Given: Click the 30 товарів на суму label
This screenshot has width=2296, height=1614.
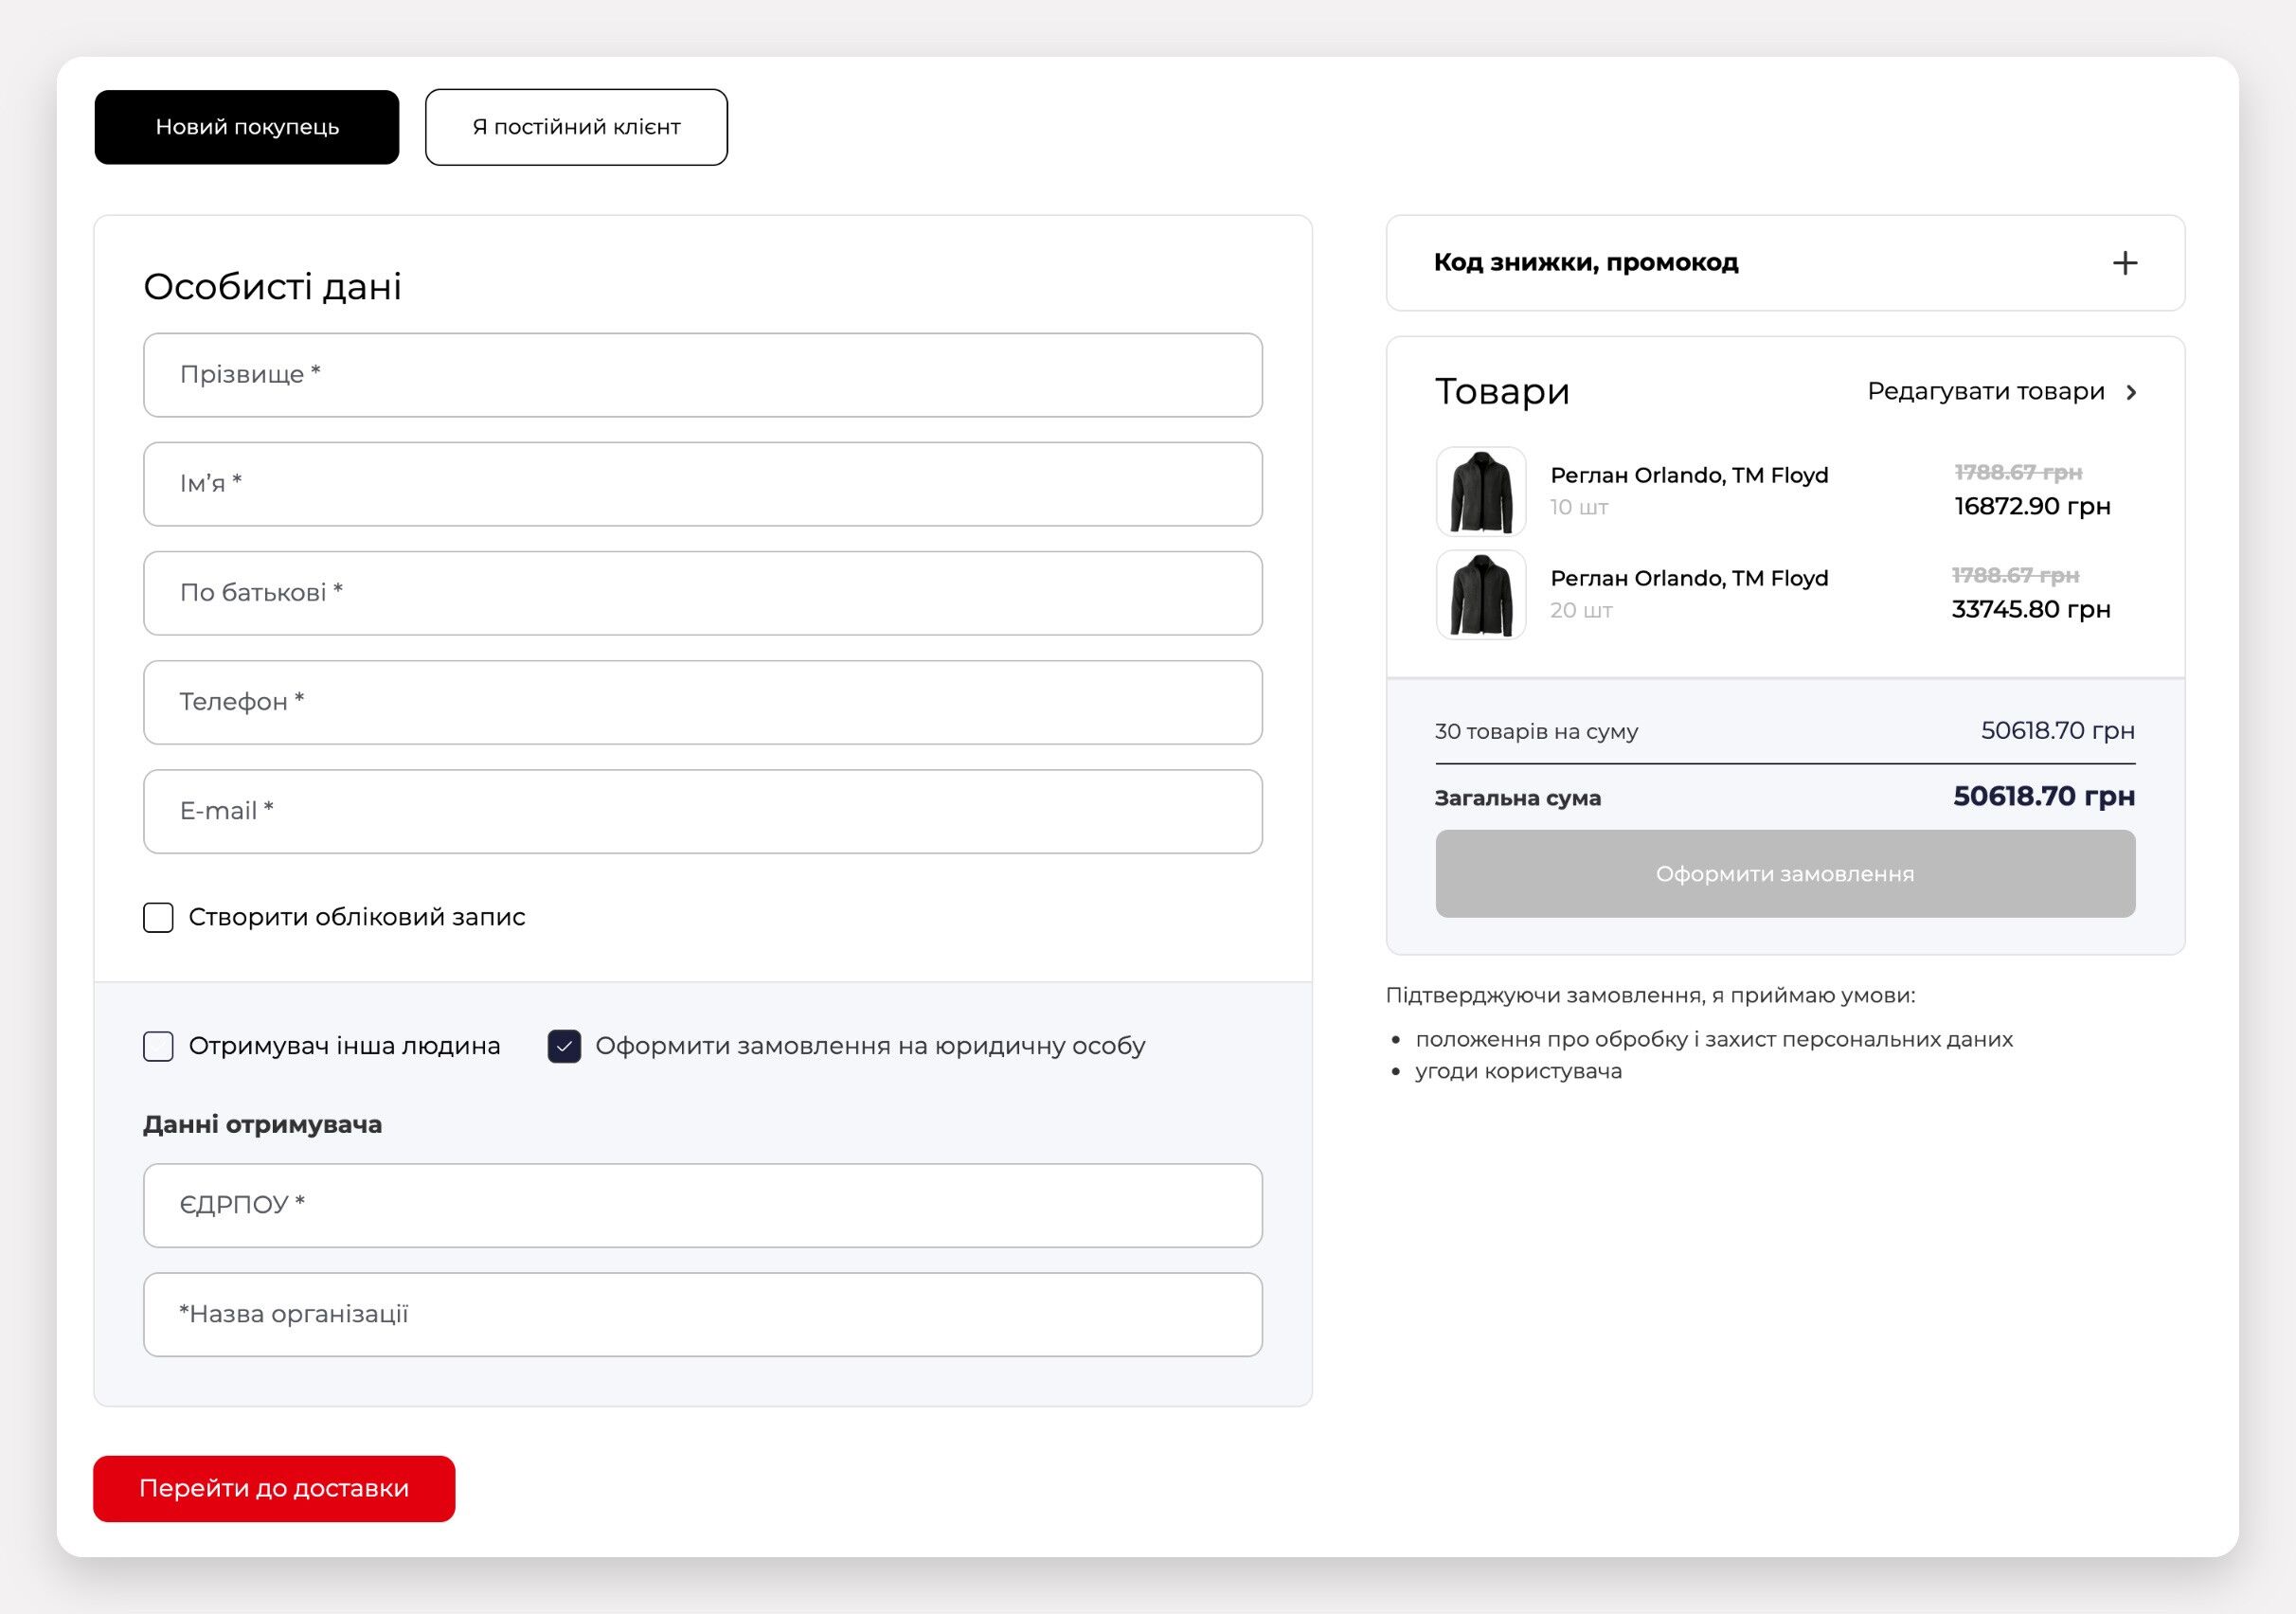Looking at the screenshot, I should click(1536, 731).
